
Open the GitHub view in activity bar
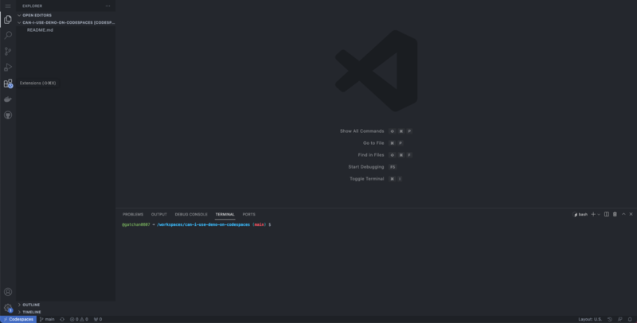(8, 115)
